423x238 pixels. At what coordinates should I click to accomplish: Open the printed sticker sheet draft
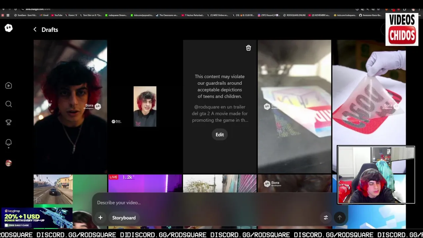(294, 106)
